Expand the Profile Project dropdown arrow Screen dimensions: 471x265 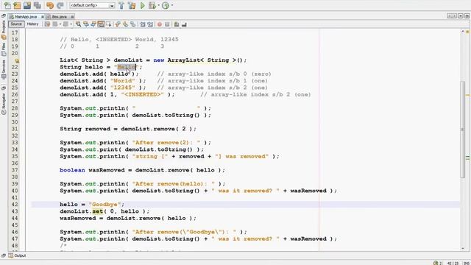172,5
